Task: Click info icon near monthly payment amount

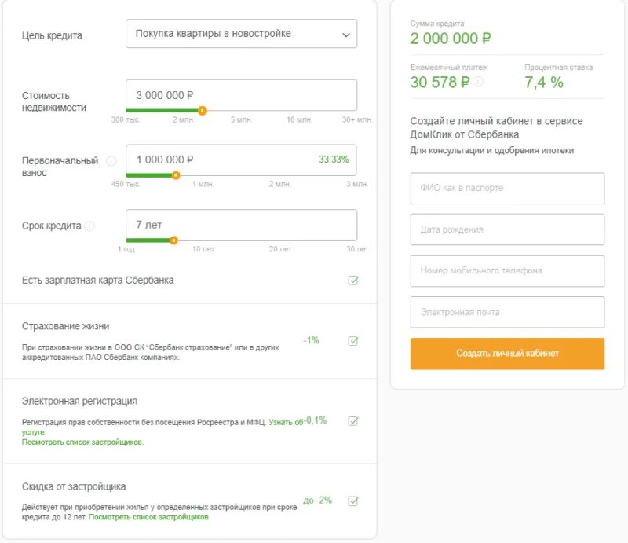Action: (478, 82)
